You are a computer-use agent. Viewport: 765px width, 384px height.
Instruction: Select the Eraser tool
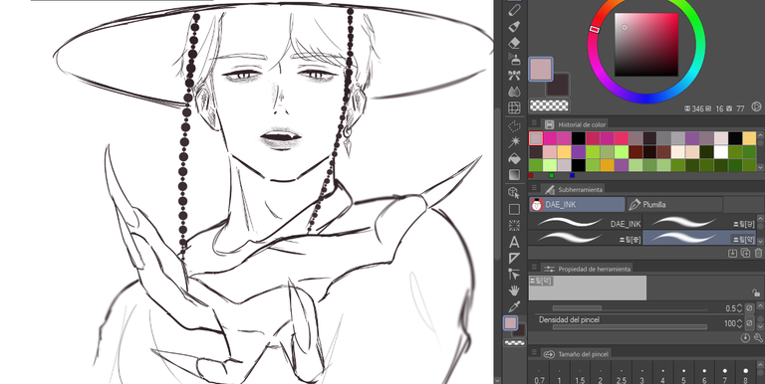pyautogui.click(x=514, y=44)
